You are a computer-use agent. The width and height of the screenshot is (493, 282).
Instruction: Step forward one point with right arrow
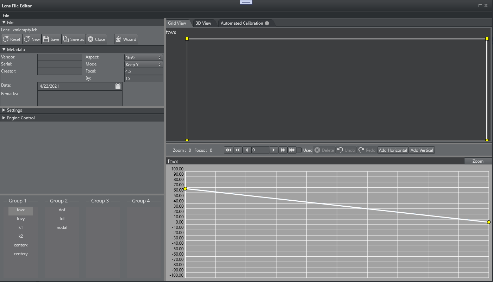tap(274, 150)
